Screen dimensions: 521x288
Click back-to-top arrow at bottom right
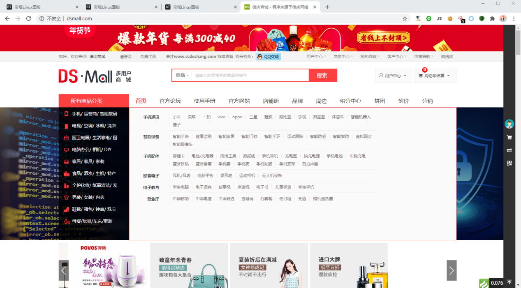(509, 282)
